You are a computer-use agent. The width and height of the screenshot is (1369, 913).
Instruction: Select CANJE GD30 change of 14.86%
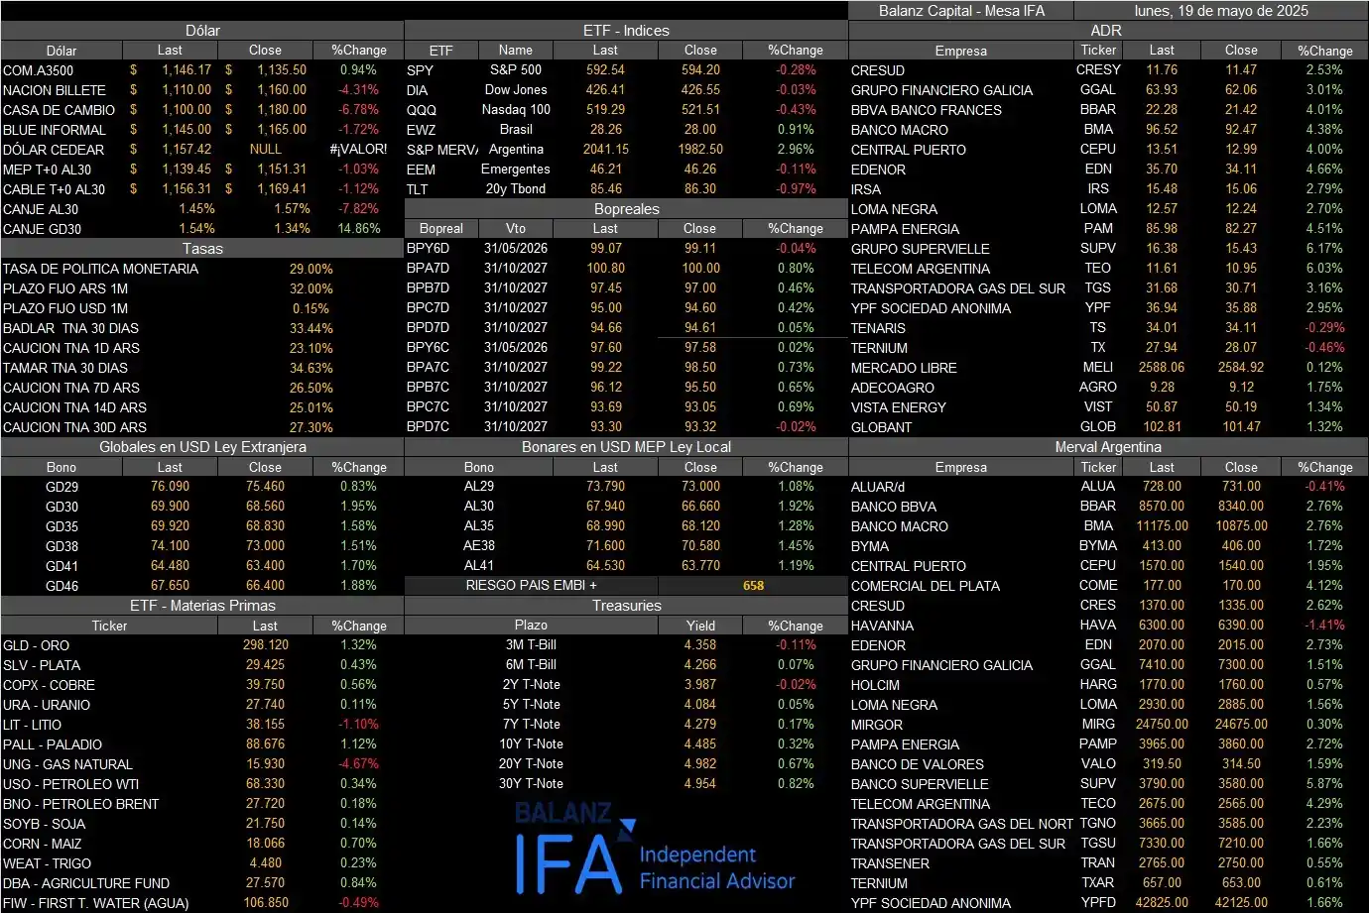pos(358,229)
